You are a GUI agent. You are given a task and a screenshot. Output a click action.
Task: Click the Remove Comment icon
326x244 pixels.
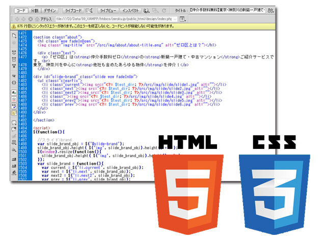pyautogui.click(x=14, y=129)
